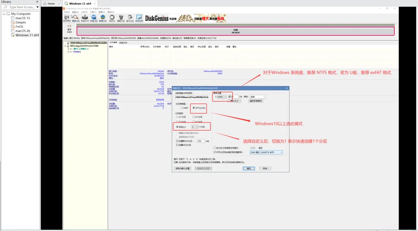Click the 保存为默认设置 button
Image resolution: width=418 pixels, height=231 pixels.
coord(182,168)
